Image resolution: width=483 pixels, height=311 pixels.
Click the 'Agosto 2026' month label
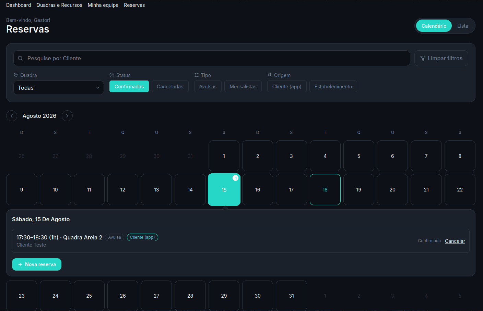pos(39,116)
